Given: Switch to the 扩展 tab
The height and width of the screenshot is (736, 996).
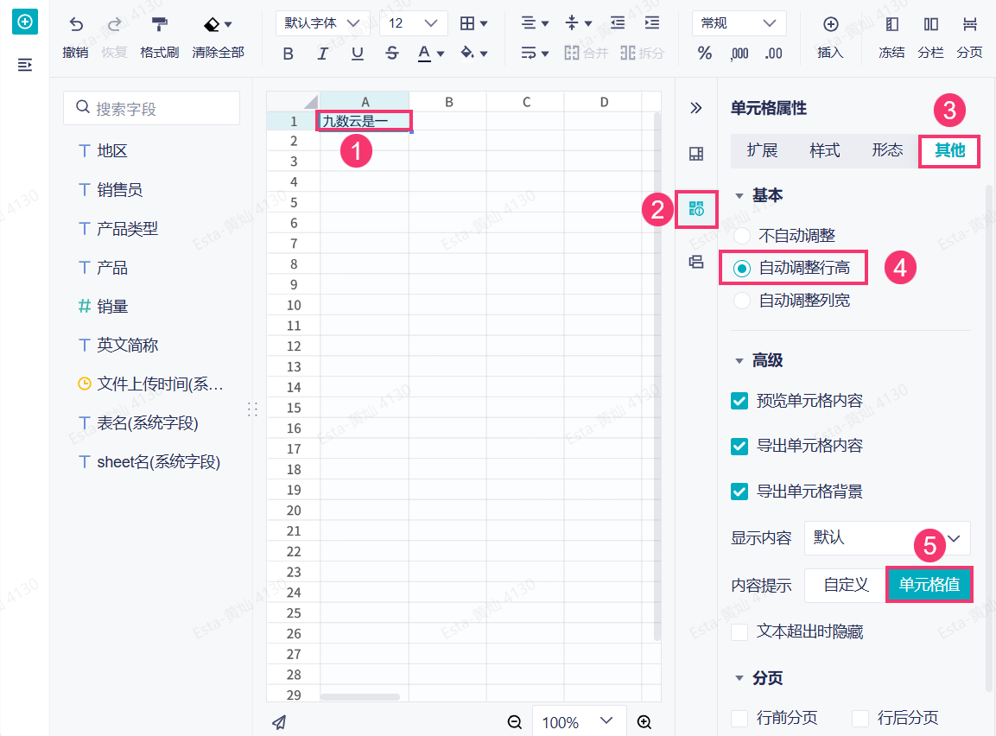Looking at the screenshot, I should pyautogui.click(x=762, y=150).
